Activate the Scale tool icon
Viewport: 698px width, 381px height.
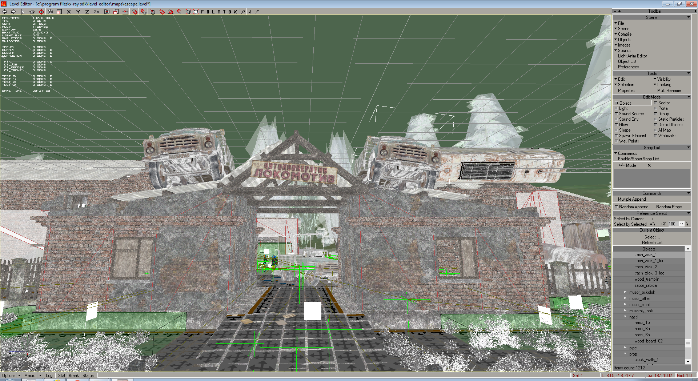pos(59,12)
